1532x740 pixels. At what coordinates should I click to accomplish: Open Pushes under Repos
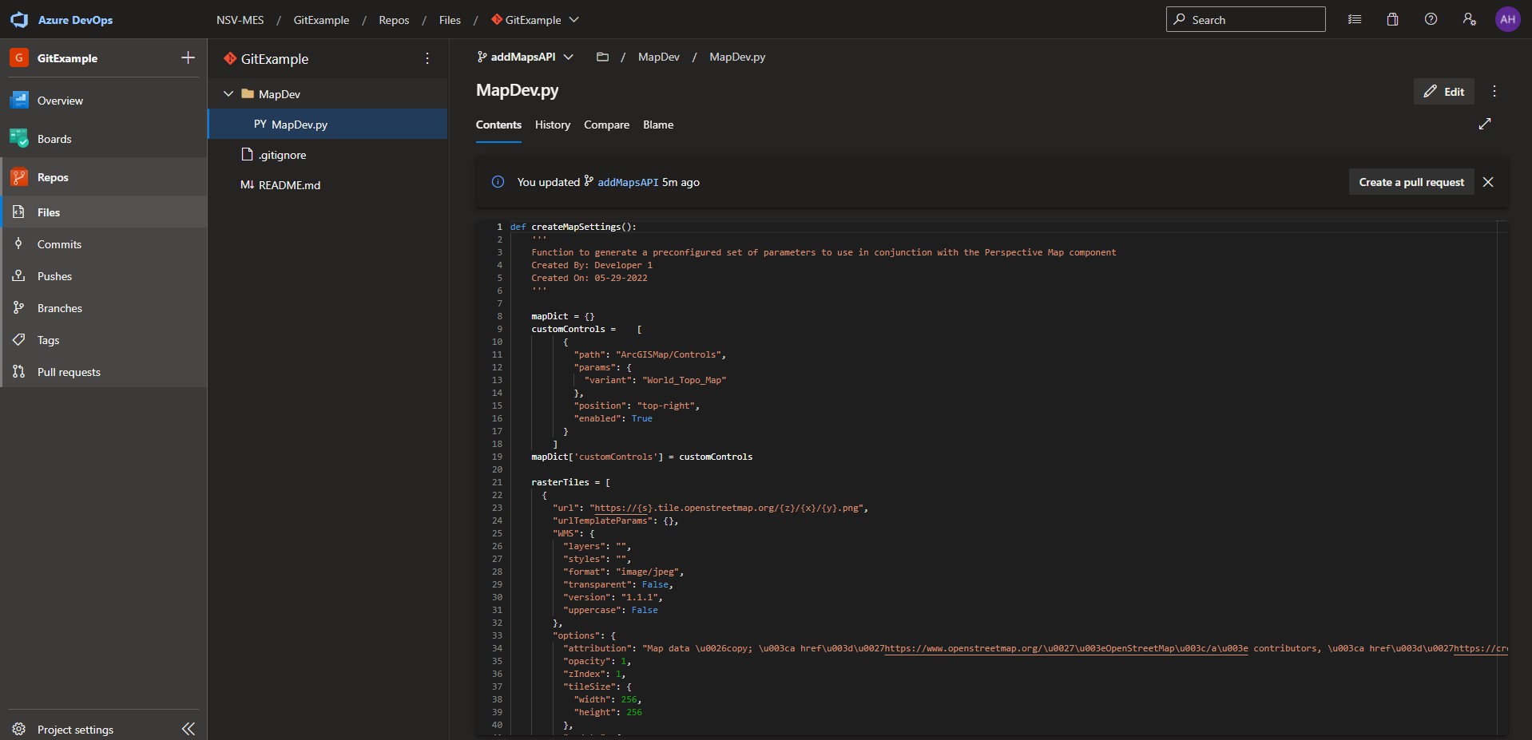pyautogui.click(x=104, y=276)
